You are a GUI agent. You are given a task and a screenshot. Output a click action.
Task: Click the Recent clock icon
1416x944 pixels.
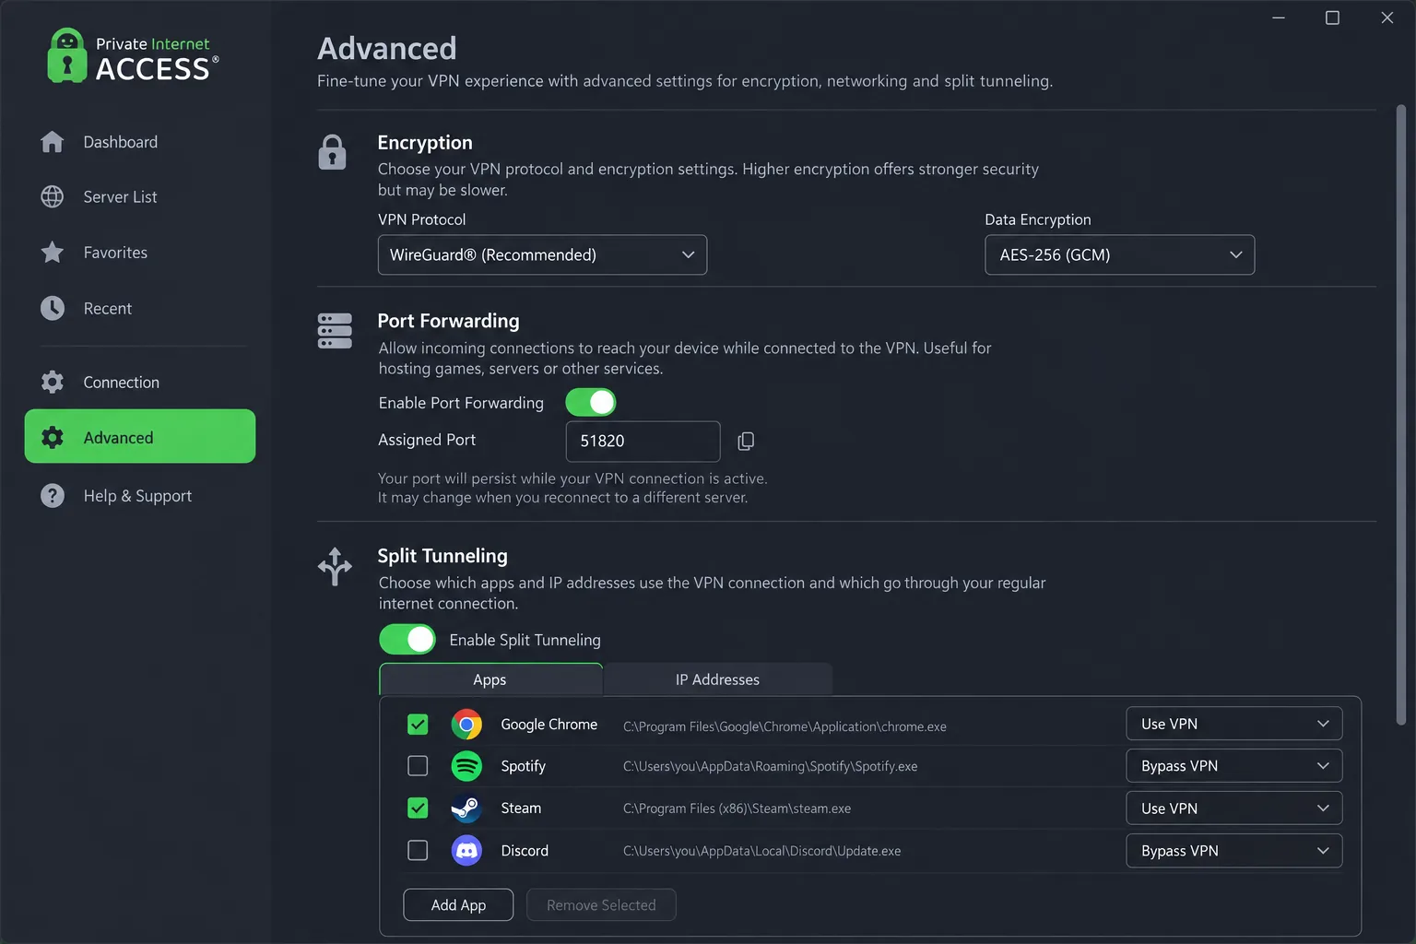[53, 308]
